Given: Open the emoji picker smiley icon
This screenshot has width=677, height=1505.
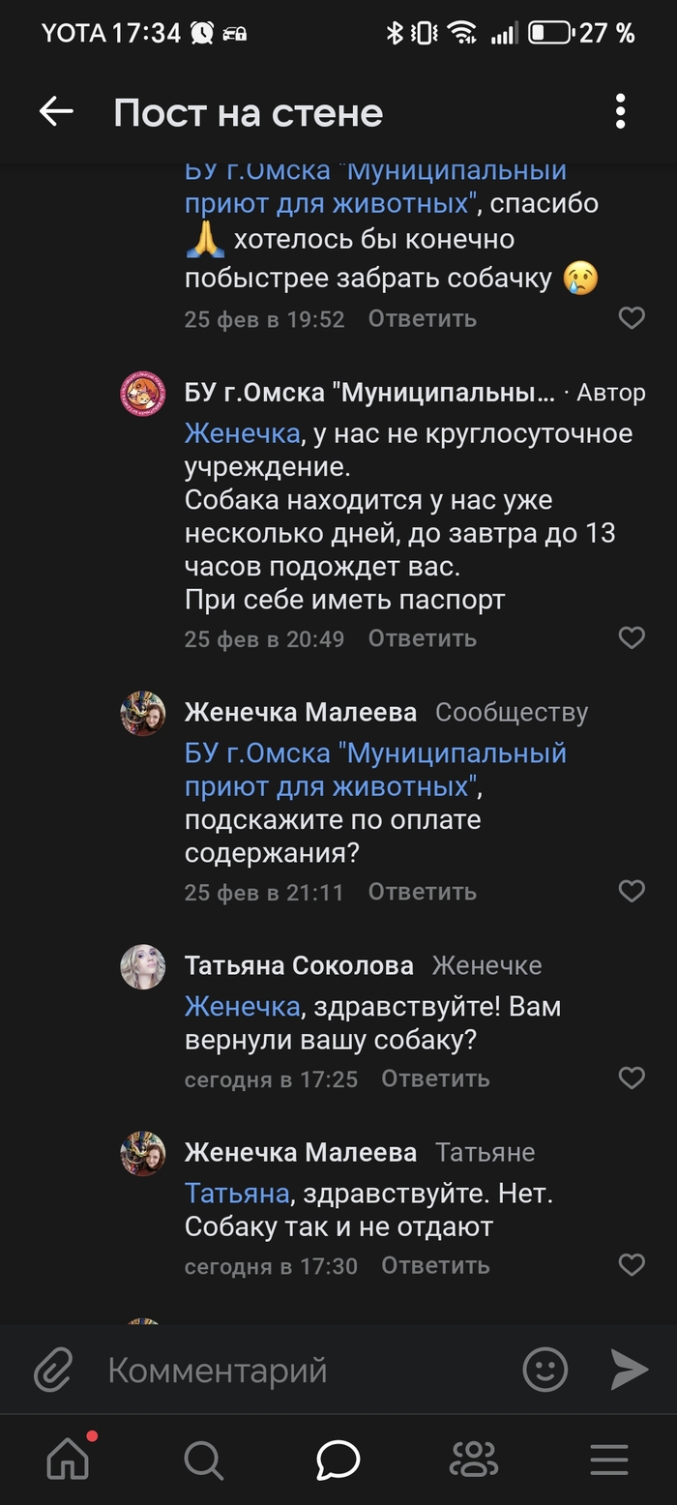Looking at the screenshot, I should pyautogui.click(x=545, y=1370).
